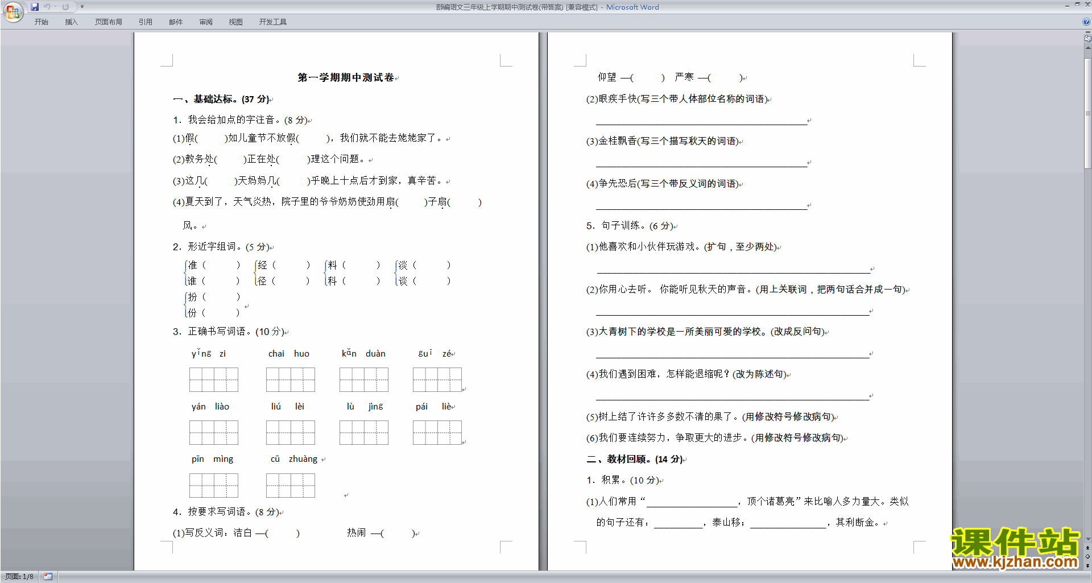This screenshot has width=1092, height=583.
Task: Click the vertical scrollbar up arrow
Action: pos(1088,48)
